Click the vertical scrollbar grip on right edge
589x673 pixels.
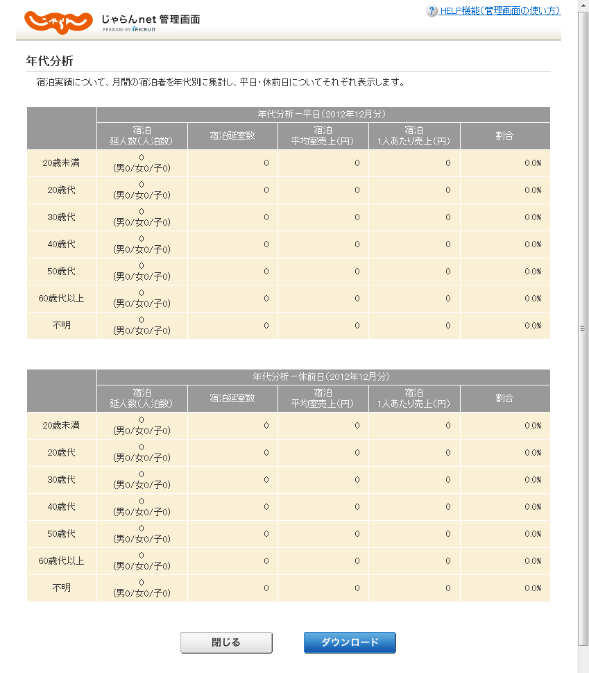click(583, 329)
